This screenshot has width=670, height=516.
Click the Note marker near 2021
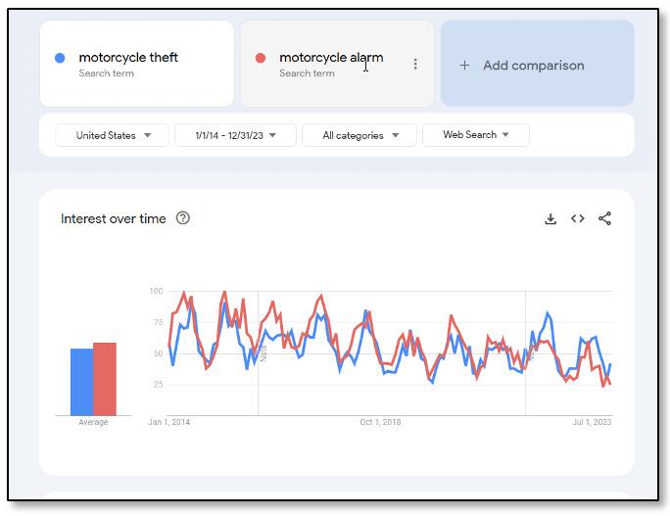click(530, 352)
